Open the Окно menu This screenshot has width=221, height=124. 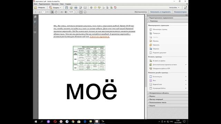pos(62,4)
